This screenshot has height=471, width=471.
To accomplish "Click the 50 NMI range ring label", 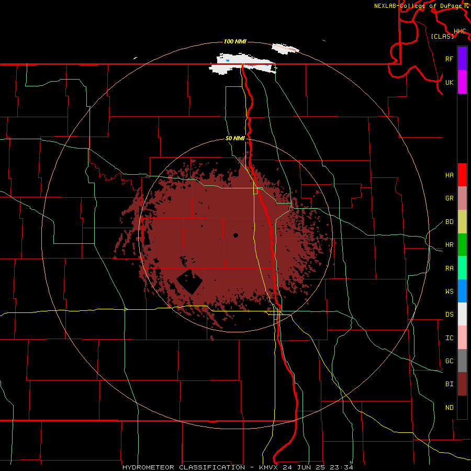I will tap(235, 139).
